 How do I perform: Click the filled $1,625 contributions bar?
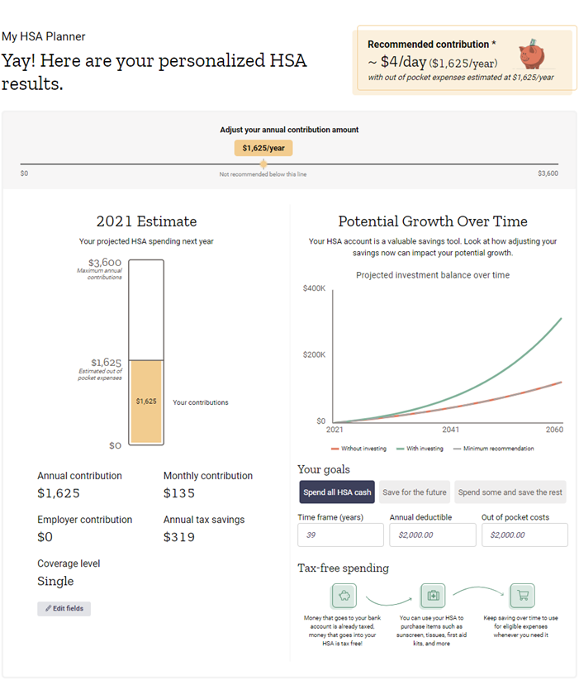pyautogui.click(x=146, y=402)
